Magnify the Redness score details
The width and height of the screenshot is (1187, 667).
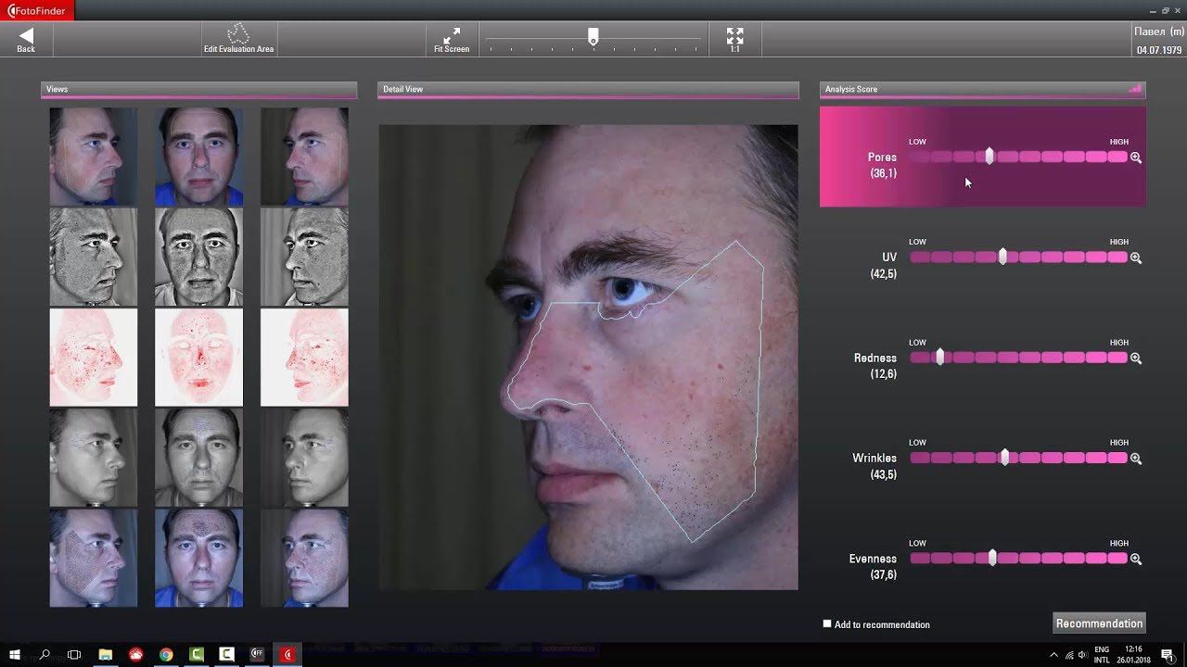(1136, 358)
